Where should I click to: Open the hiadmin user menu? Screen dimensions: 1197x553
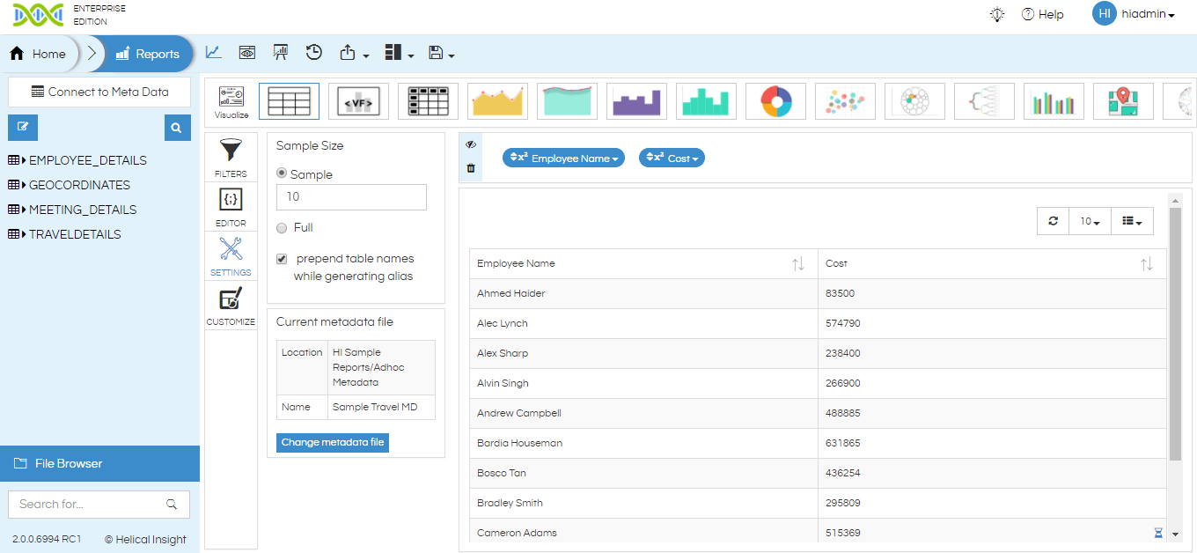click(x=1148, y=14)
